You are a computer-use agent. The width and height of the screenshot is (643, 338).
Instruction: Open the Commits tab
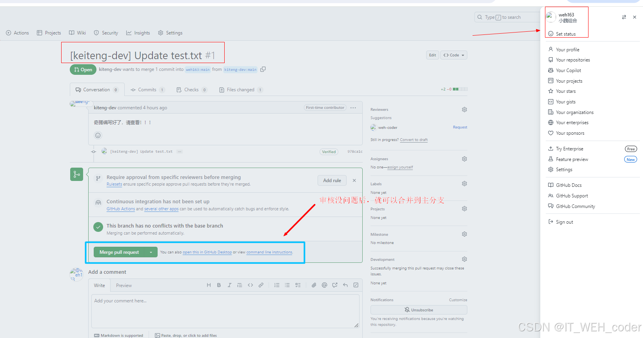[147, 90]
